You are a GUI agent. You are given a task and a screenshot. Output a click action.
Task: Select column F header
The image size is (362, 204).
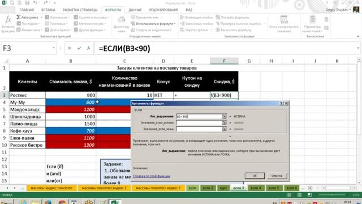tap(224, 61)
